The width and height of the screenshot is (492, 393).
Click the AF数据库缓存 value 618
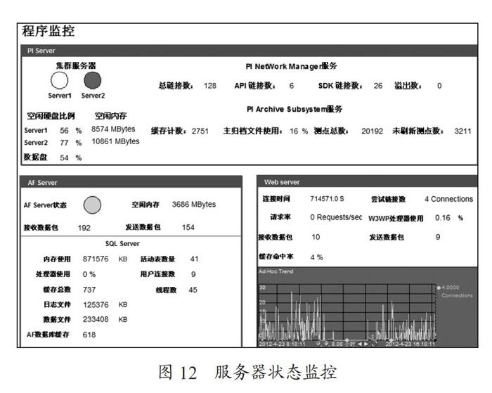click(89, 335)
